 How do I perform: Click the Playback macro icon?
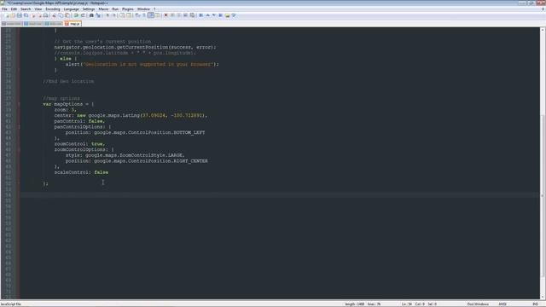178,15
